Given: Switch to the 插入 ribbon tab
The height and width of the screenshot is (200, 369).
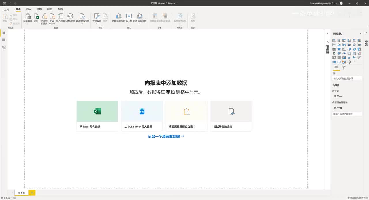Looking at the screenshot, I should point(29,9).
